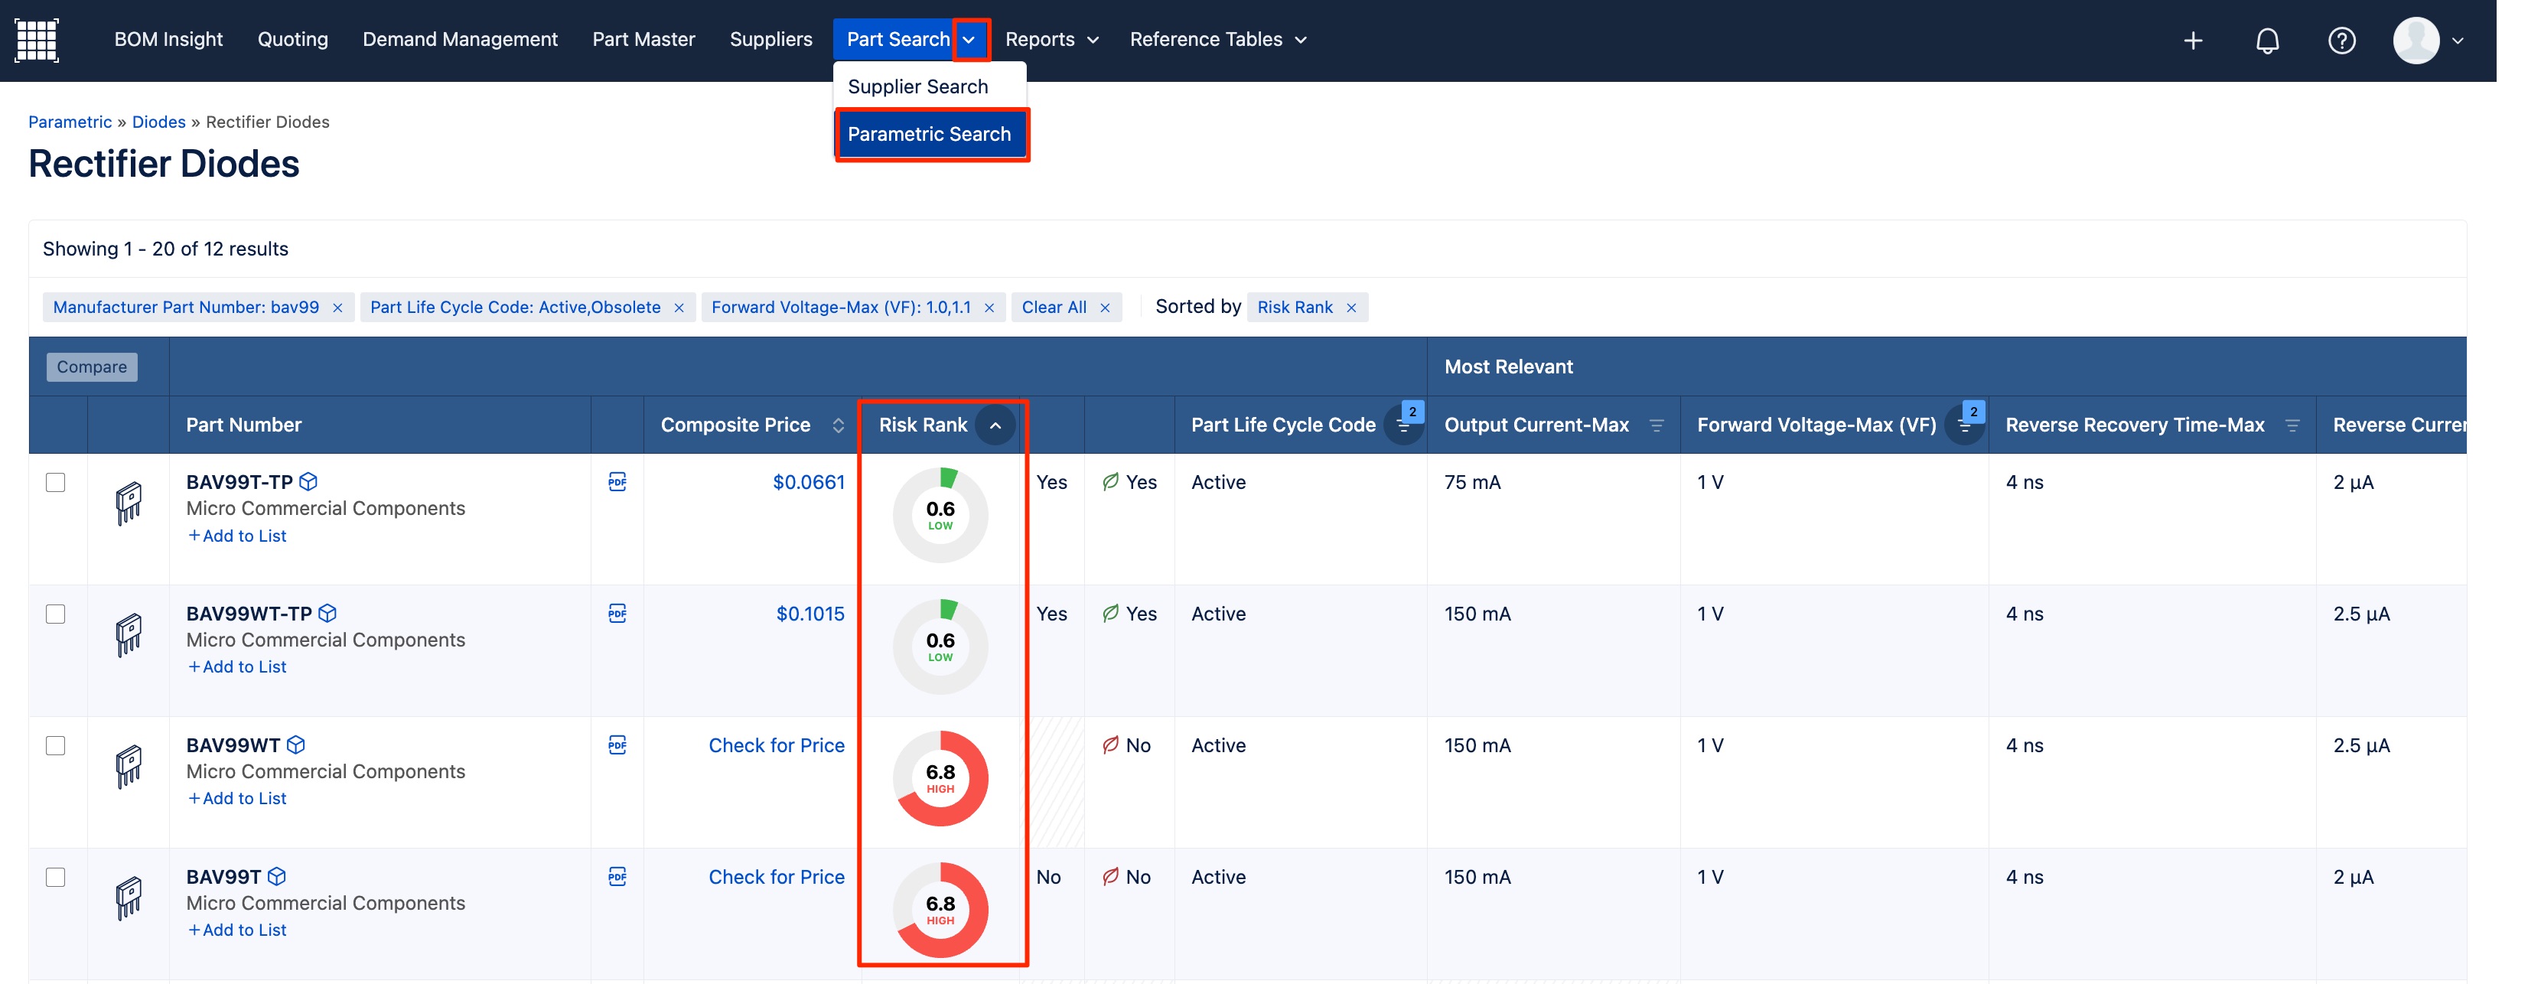
Task: Go to the BOM Insight tab
Action: (x=168, y=39)
